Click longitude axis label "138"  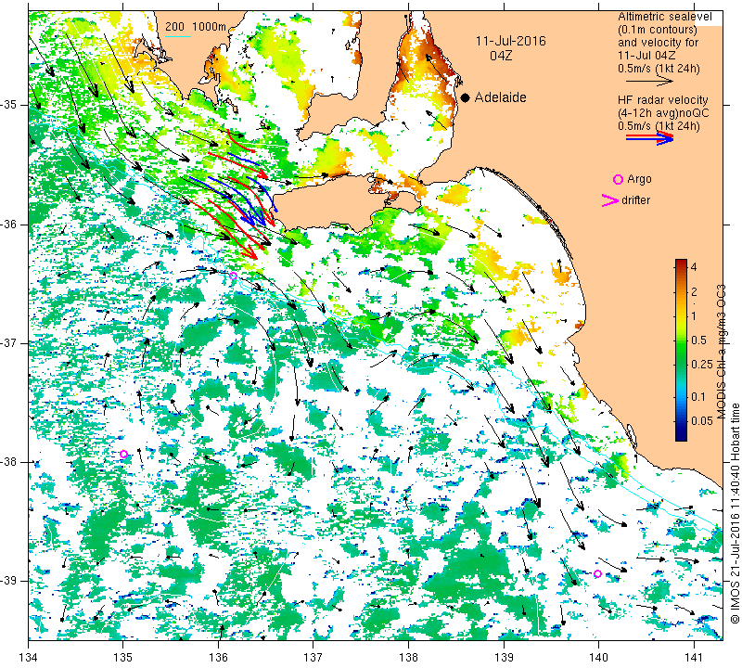[408, 658]
